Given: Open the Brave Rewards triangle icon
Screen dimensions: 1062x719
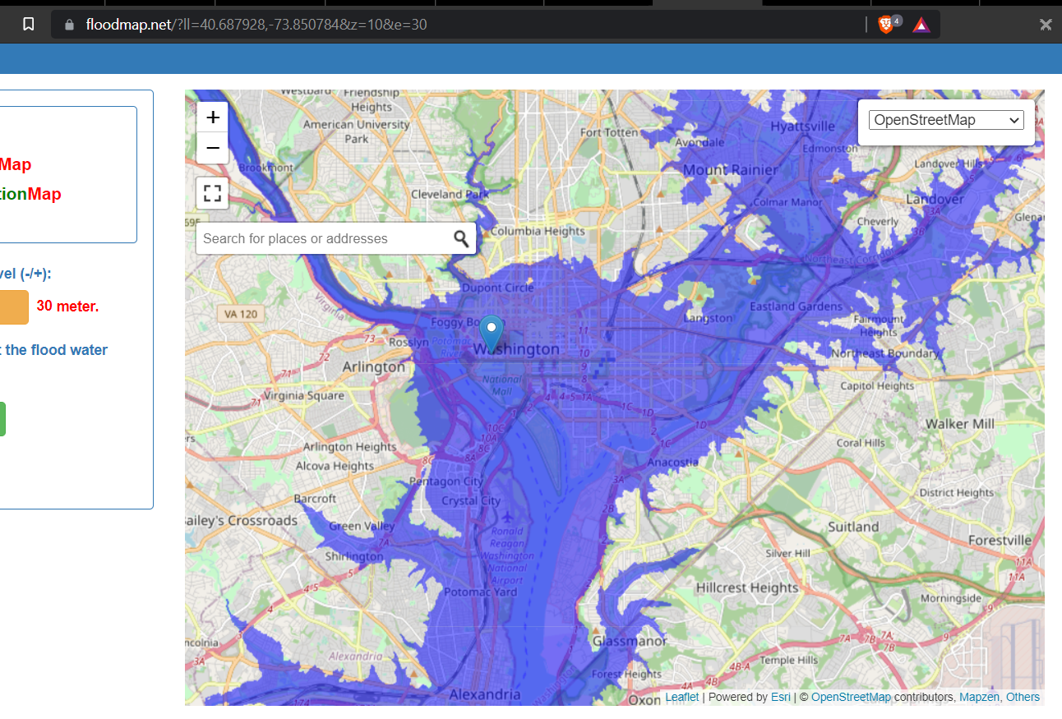Looking at the screenshot, I should click(x=921, y=25).
